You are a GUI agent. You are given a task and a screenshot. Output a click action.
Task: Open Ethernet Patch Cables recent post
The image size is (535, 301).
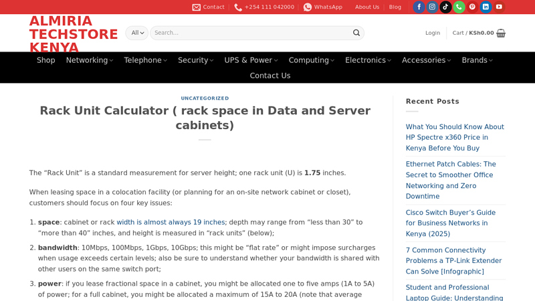[x=451, y=180]
